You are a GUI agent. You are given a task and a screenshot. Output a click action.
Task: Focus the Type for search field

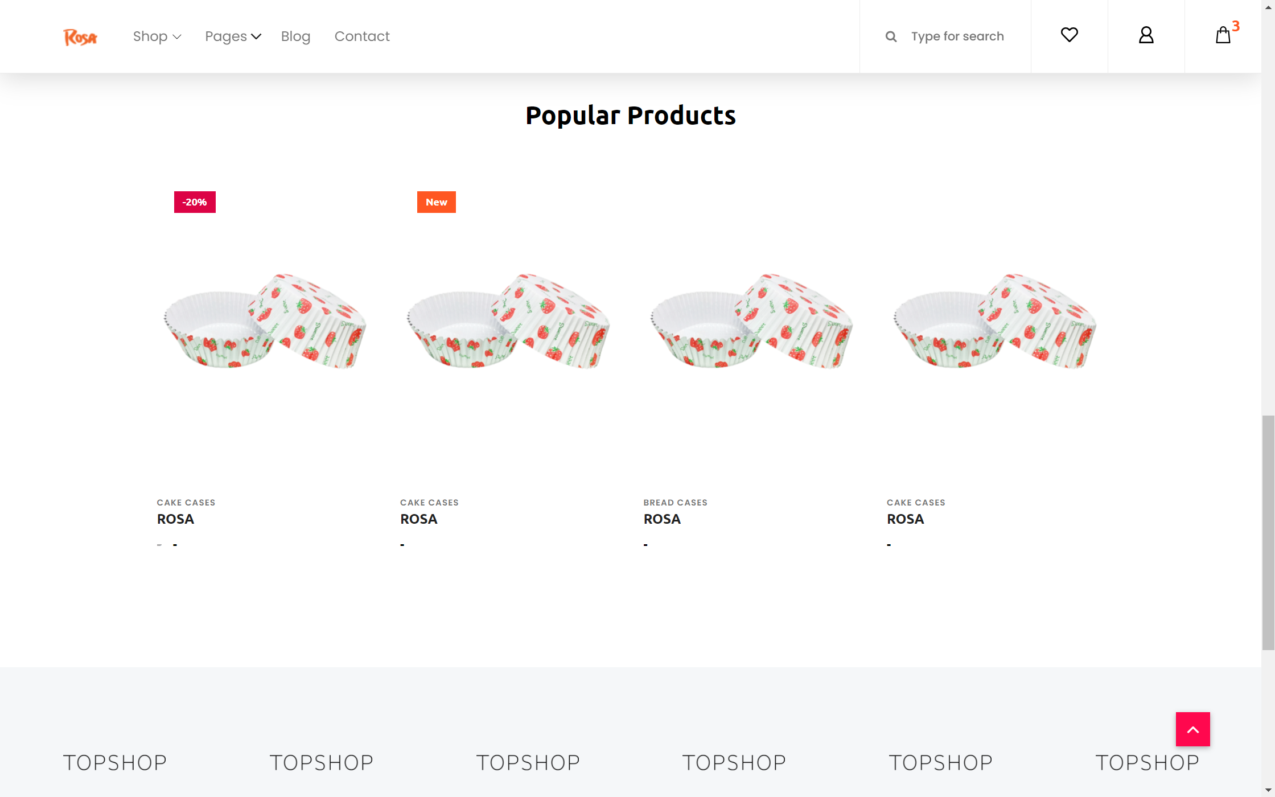click(x=957, y=36)
